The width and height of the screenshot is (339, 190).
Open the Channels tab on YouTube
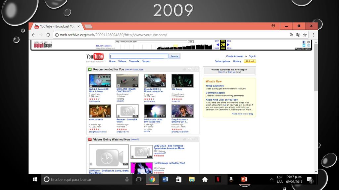(134, 61)
